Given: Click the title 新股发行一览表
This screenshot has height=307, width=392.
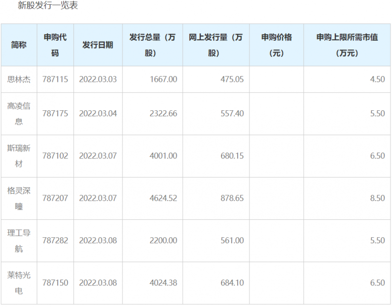Looking at the screenshot, I should [48, 5].
